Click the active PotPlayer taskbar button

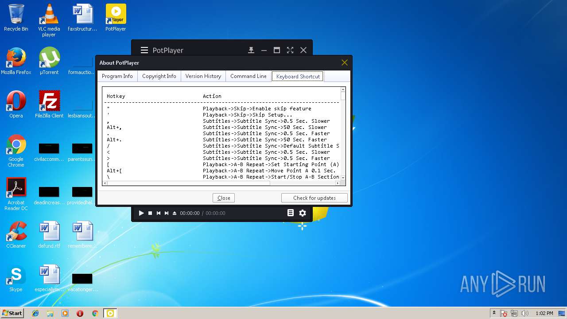point(110,313)
